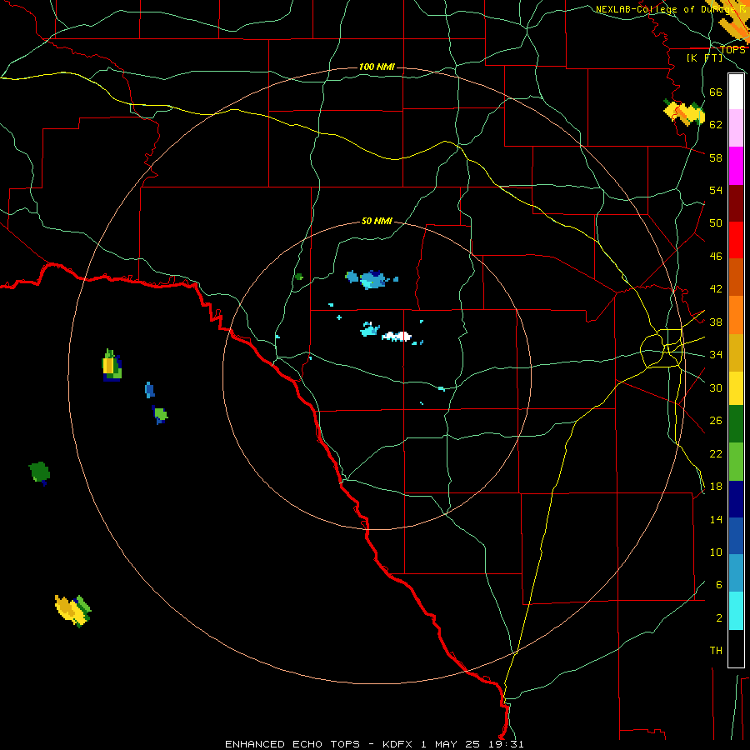Click the legend value "54"

pos(716,190)
